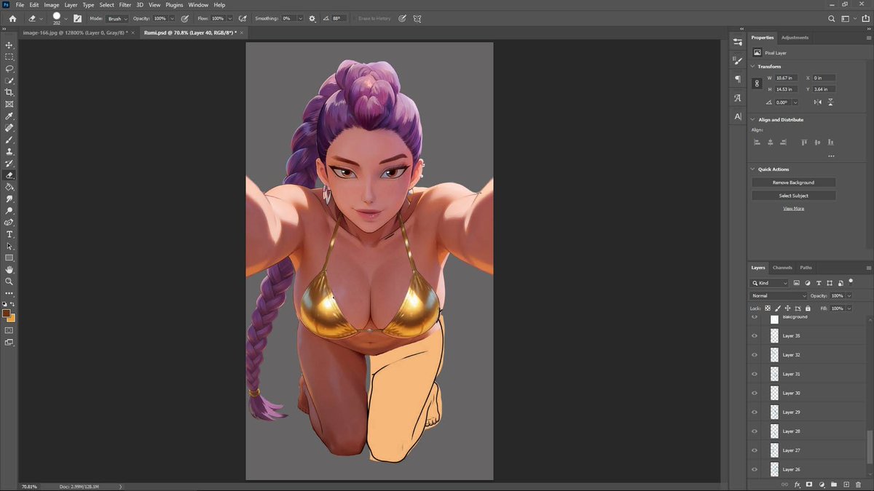Select the Horizontal Type tool
Image resolution: width=874 pixels, height=491 pixels.
point(9,234)
